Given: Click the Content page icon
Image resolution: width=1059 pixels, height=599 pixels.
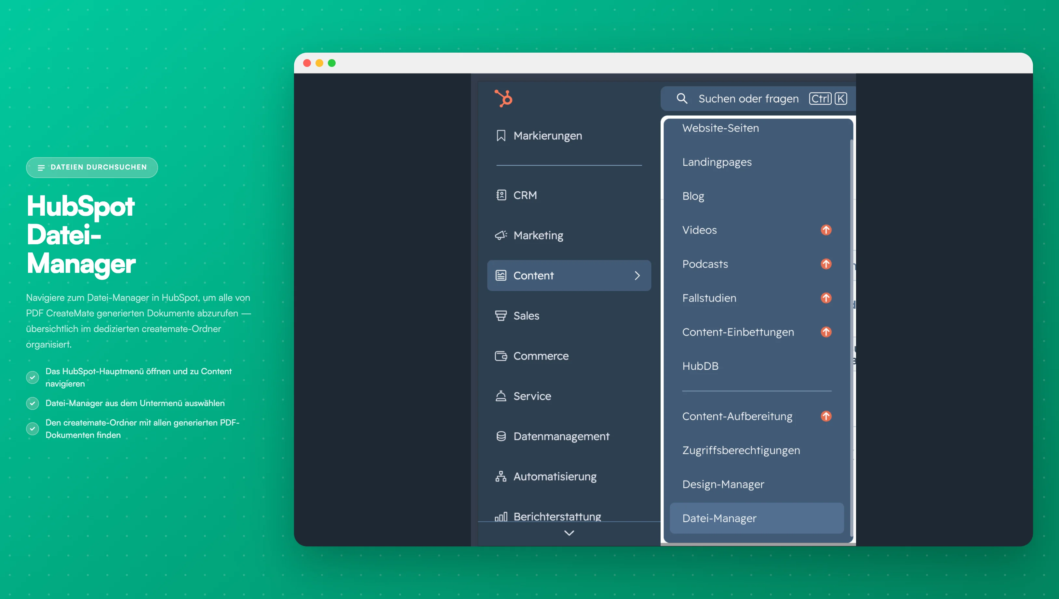Looking at the screenshot, I should (501, 276).
